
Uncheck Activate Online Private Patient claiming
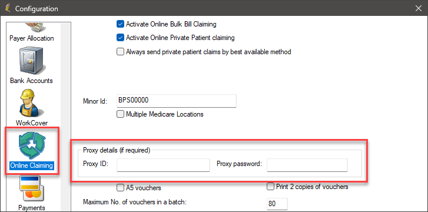(x=120, y=38)
